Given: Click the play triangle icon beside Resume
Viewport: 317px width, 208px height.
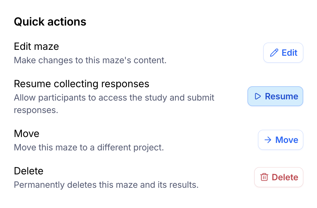Looking at the screenshot, I should [258, 97].
